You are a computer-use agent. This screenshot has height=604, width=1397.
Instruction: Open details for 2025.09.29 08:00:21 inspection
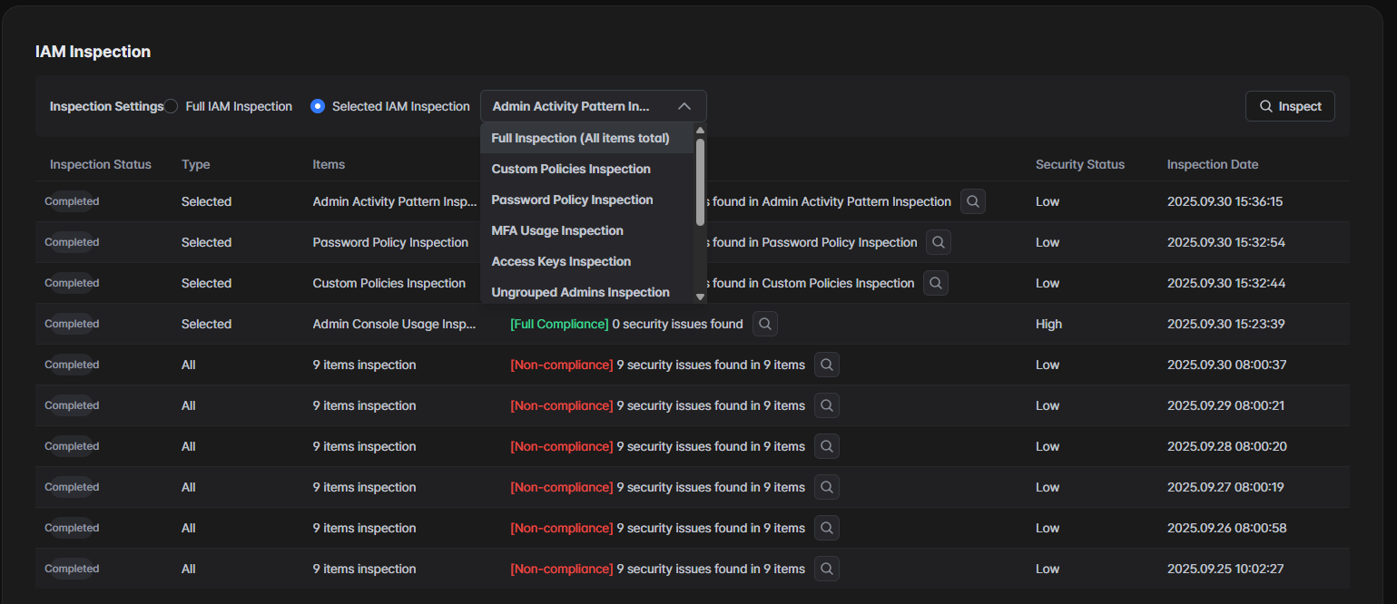[827, 405]
